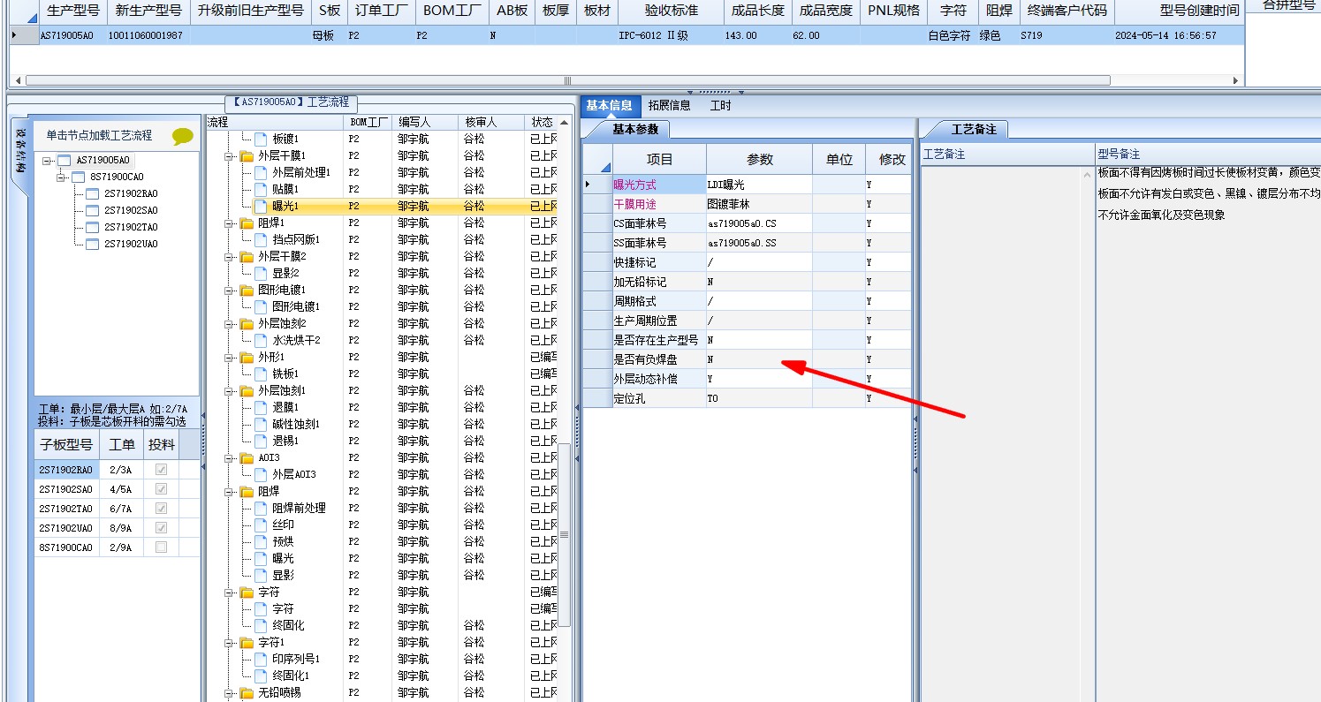Viewport: 1321px width, 702px height.
Task: Sort by the 生产型号 column header
Action: [72, 11]
